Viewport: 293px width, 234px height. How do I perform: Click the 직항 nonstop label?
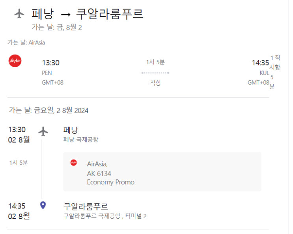tap(155, 83)
